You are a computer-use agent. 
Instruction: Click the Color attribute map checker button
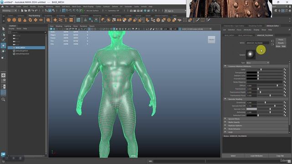coord(285,70)
